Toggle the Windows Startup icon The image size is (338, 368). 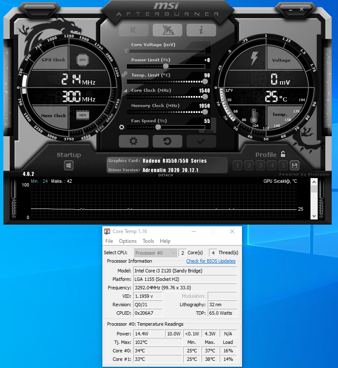(69, 166)
